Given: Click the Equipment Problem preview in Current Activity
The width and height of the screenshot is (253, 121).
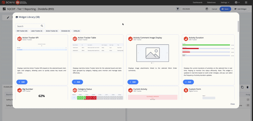Looking at the screenshot, I should [x=153, y=97].
